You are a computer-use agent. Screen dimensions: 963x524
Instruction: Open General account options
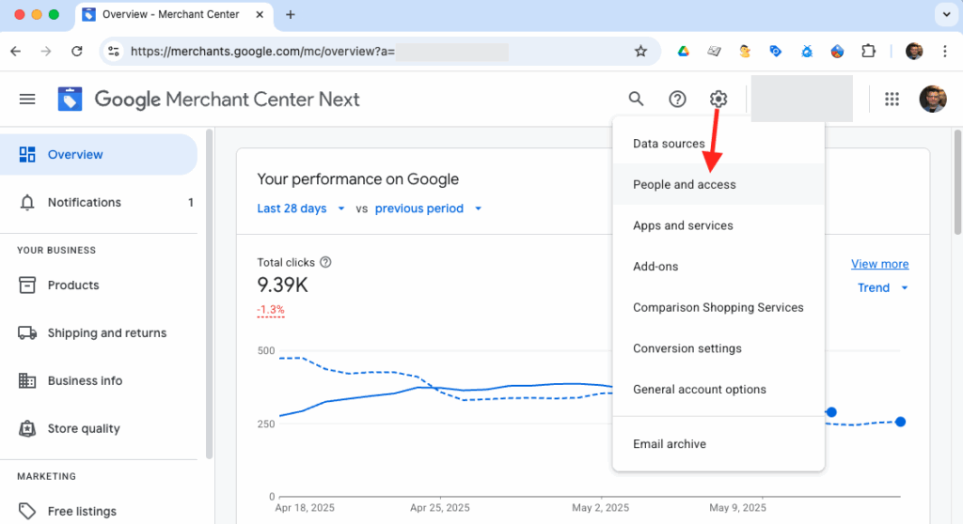point(718,390)
